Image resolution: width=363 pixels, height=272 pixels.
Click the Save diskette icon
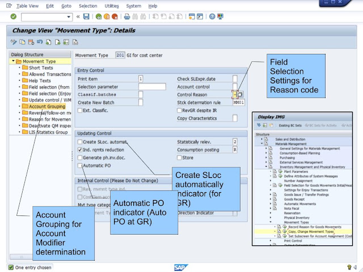[86, 16]
